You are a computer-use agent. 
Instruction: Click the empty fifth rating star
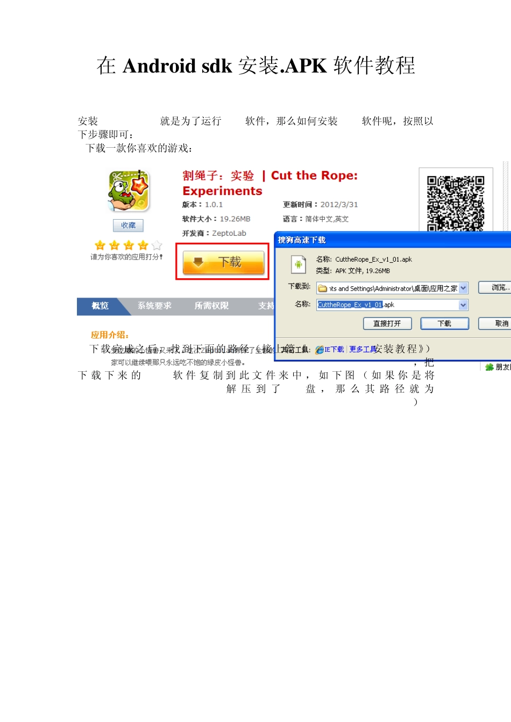(157, 246)
